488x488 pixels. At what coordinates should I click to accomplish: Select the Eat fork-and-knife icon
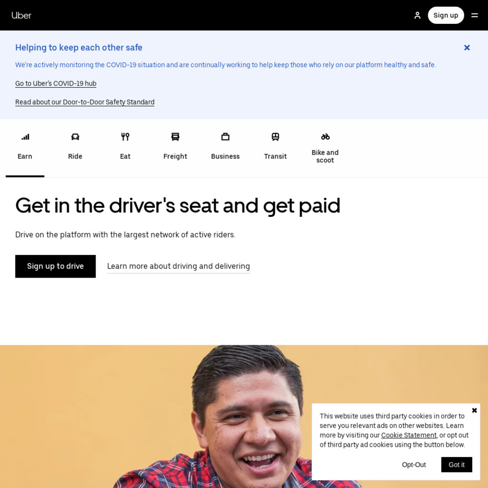[125, 137]
